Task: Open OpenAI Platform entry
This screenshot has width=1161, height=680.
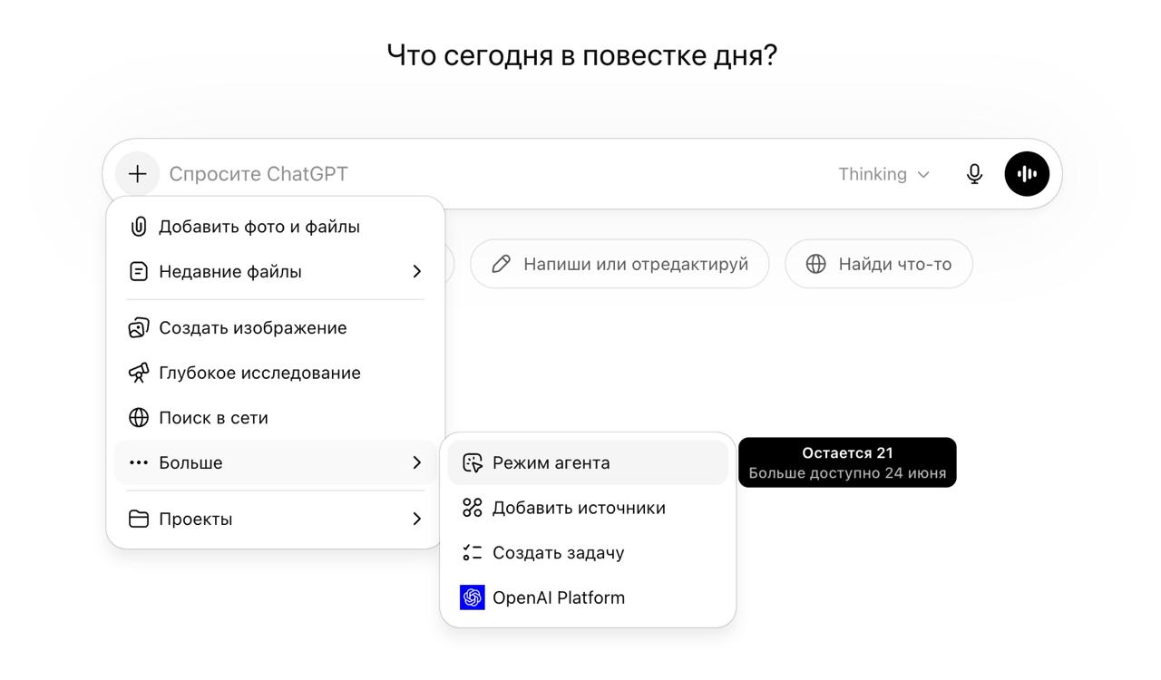Action: (588, 597)
